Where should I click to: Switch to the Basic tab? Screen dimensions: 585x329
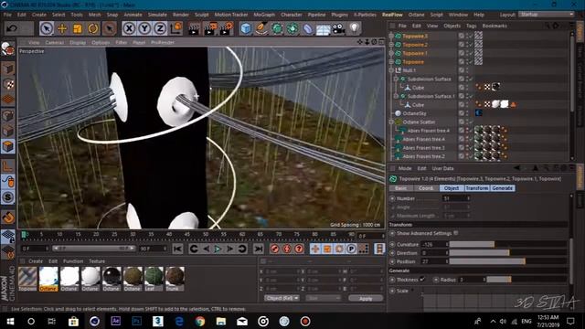pyautogui.click(x=400, y=188)
